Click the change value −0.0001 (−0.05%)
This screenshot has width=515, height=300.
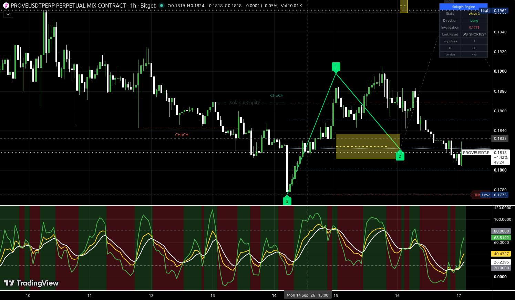(261, 6)
